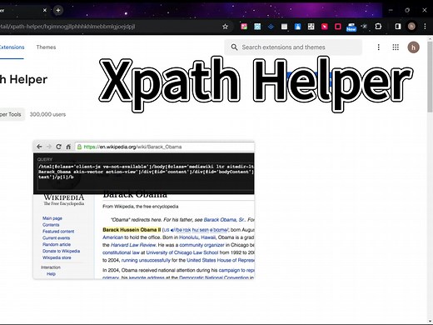
Task: Click the magnifier icon in Web Store search
Action: pos(234,47)
